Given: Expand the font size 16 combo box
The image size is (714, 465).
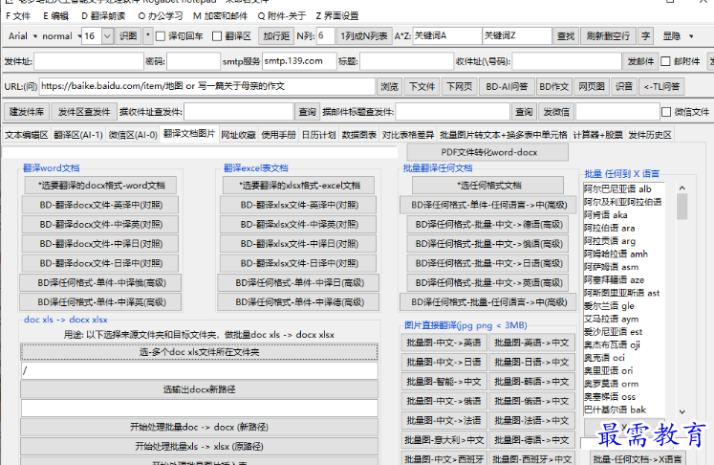Looking at the screenshot, I should (x=107, y=36).
